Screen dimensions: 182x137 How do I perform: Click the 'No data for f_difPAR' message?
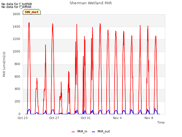click(x=16, y=7)
